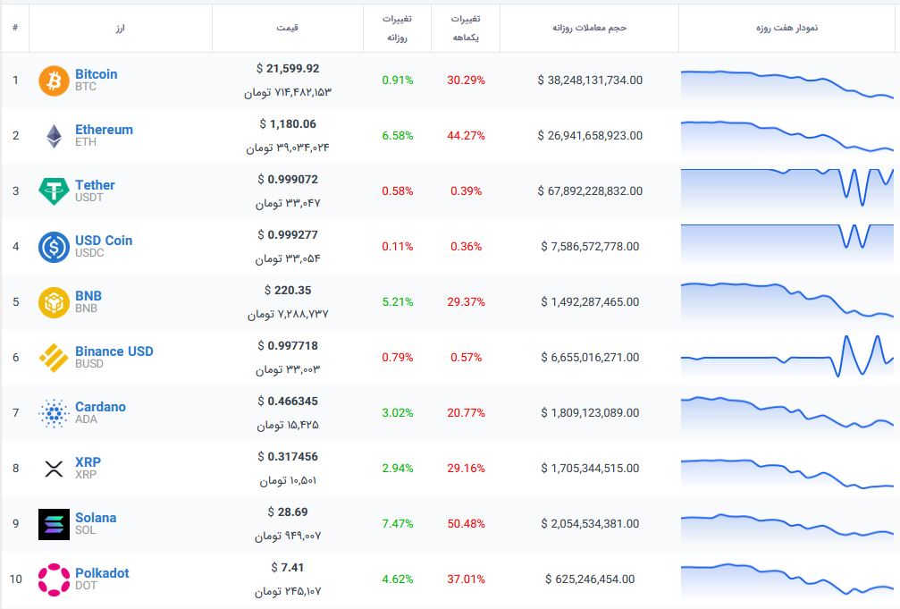Image resolution: width=900 pixels, height=609 pixels.
Task: Open the Binance USD link
Action: [114, 351]
